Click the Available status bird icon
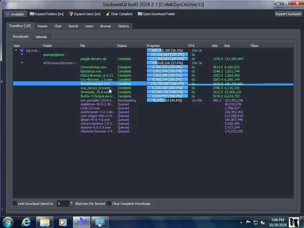The height and width of the screenshot is (228, 304). 8,14
